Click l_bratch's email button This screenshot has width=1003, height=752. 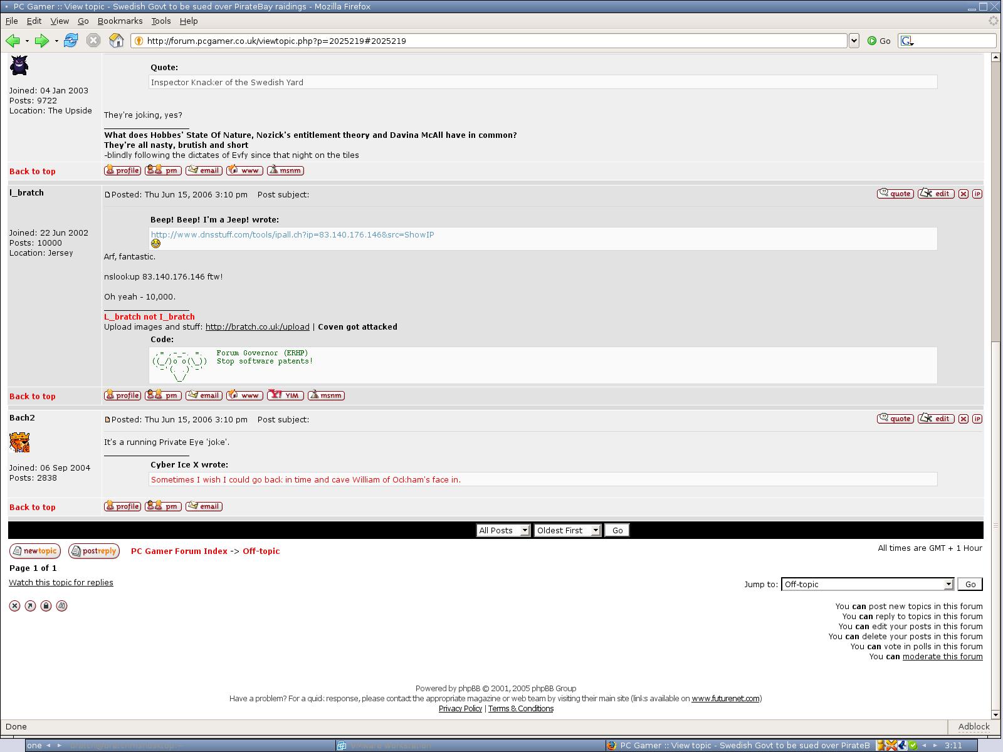coord(204,395)
